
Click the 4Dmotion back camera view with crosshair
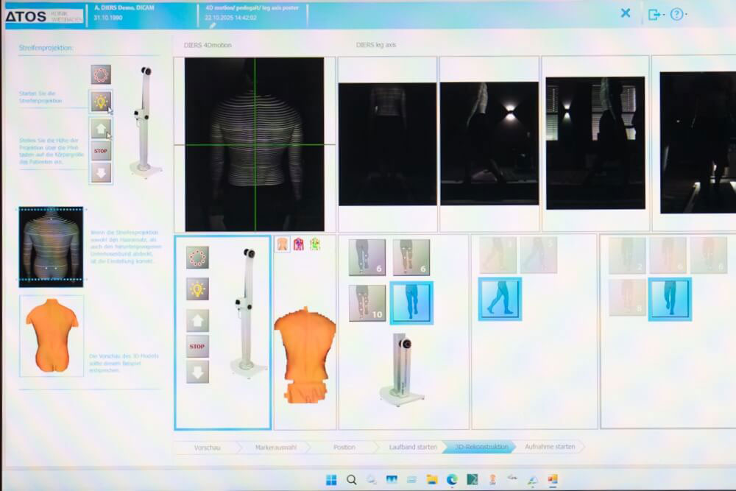254,144
